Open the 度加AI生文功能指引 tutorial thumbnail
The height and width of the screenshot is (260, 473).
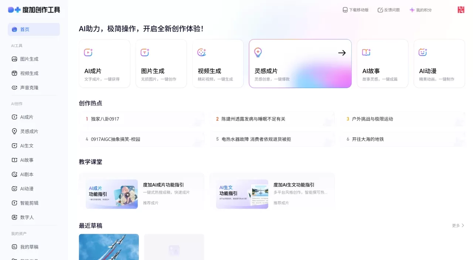242,194
